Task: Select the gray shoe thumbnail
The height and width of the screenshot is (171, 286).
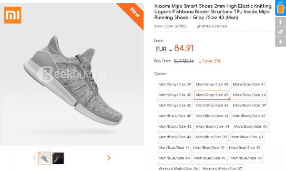Action: (44, 158)
